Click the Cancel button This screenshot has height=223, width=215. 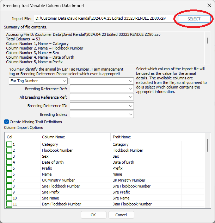pyautogui.click(x=121, y=215)
